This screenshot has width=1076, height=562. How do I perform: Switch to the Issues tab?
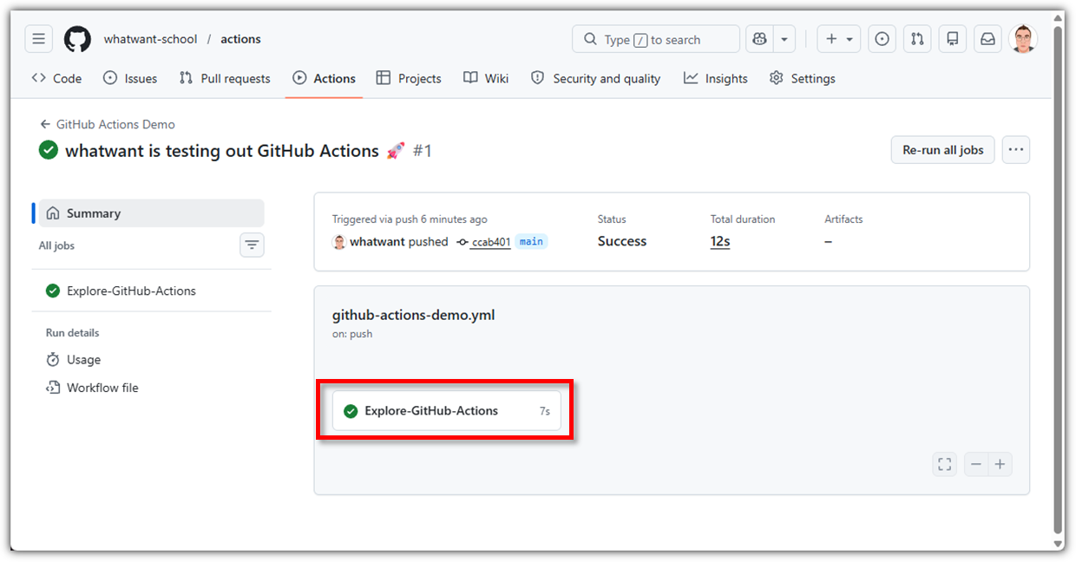click(x=130, y=78)
